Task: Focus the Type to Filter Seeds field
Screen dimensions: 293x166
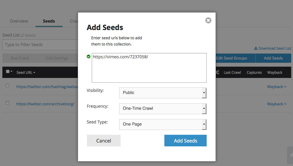Action: [x=40, y=45]
